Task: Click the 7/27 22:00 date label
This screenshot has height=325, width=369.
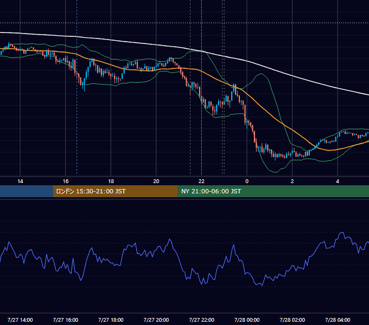Action: tap(202, 320)
